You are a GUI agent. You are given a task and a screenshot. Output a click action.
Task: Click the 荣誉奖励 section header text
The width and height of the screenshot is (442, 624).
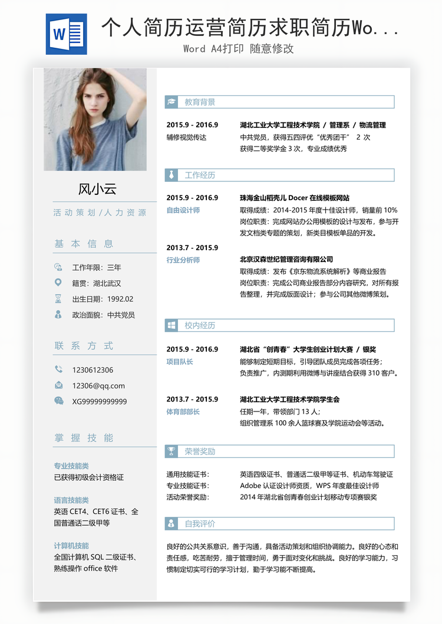click(200, 452)
